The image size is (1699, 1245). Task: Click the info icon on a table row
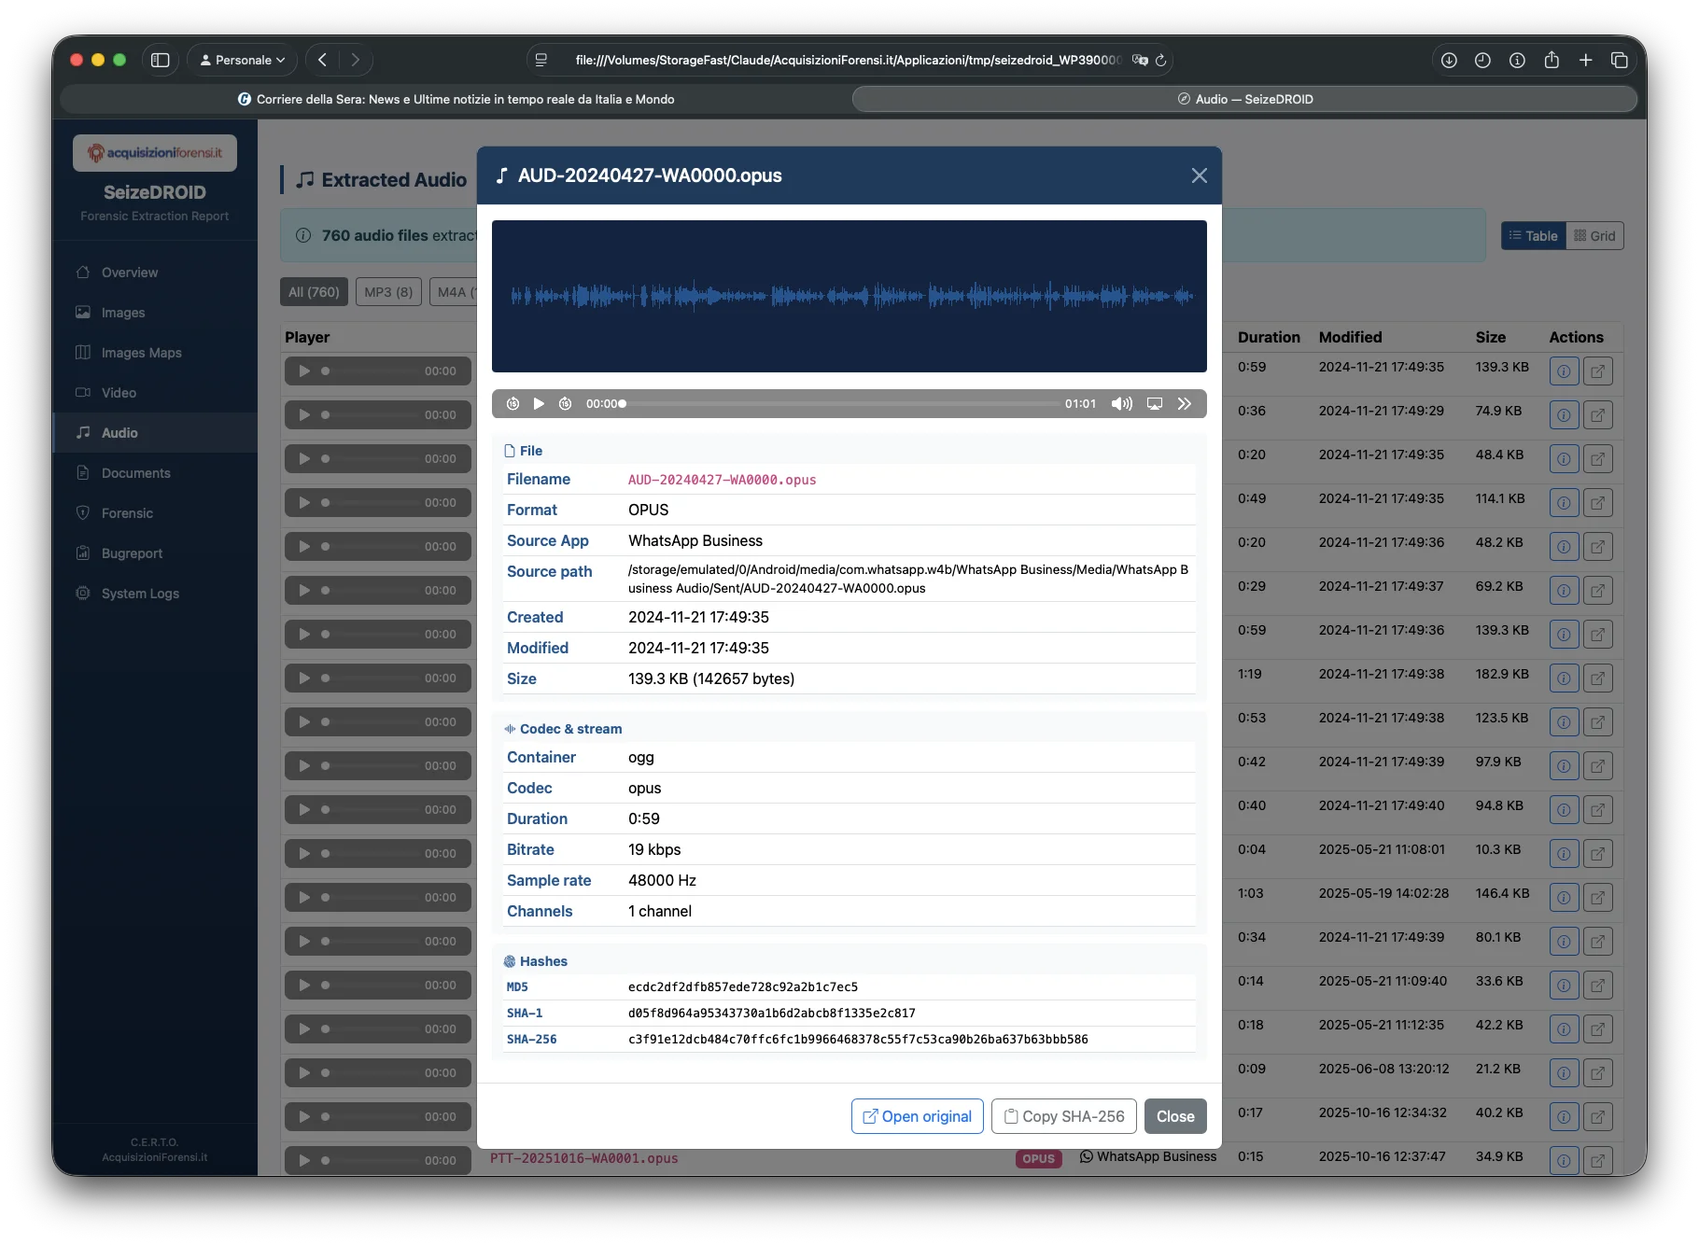(1564, 371)
